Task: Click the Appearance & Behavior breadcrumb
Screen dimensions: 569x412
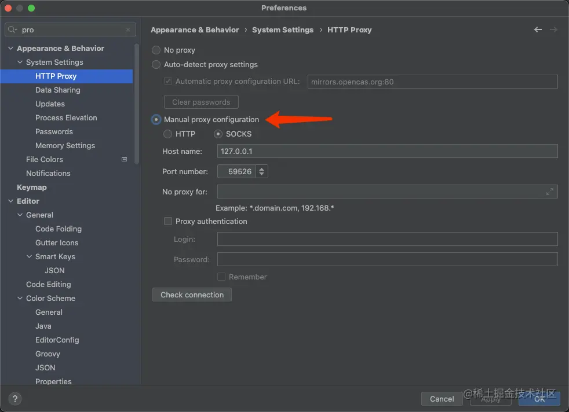Action: click(195, 30)
